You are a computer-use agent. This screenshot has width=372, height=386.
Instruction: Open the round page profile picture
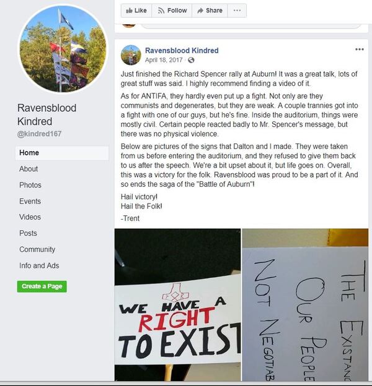(63, 49)
